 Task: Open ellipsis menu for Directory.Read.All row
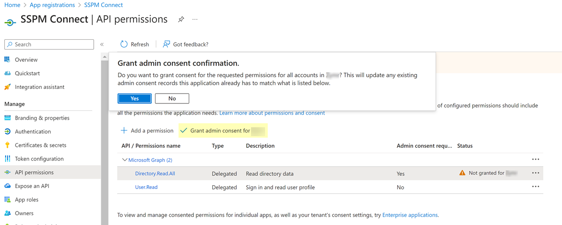(536, 173)
